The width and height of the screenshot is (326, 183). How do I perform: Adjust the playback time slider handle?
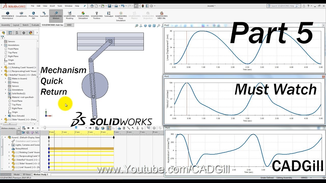(45, 128)
